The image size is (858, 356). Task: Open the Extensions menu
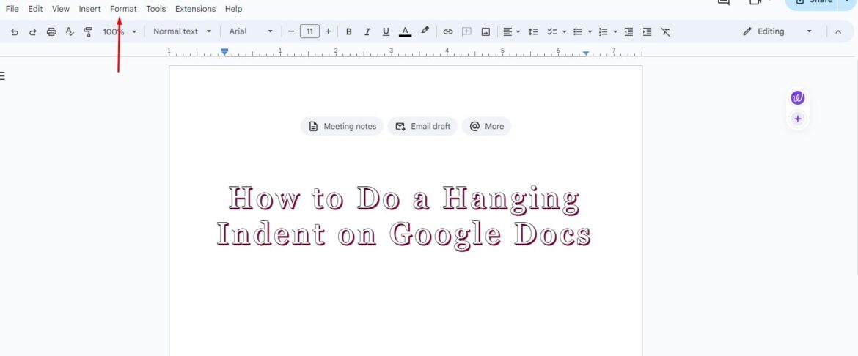click(x=195, y=9)
